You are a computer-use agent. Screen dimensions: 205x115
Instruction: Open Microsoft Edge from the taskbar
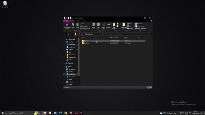tap(61, 113)
